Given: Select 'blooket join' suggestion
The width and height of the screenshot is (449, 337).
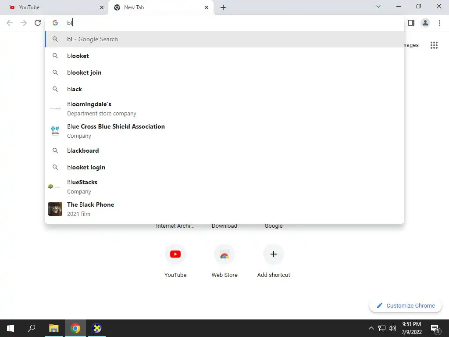Looking at the screenshot, I should coord(224,72).
